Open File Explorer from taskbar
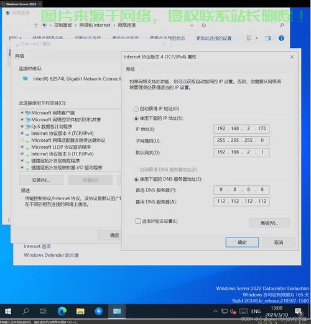 tap(80, 311)
